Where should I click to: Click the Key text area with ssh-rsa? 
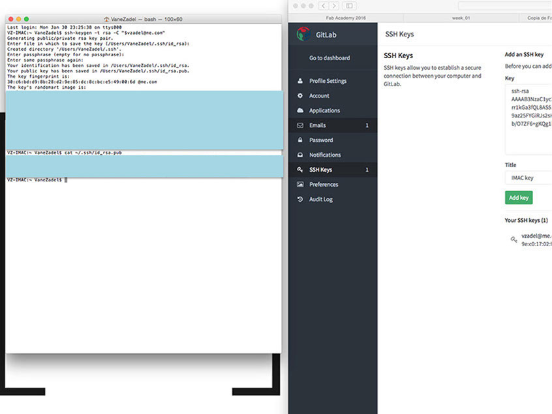(x=529, y=119)
